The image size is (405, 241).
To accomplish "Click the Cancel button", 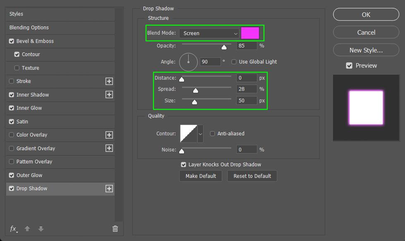I will coord(366,32).
